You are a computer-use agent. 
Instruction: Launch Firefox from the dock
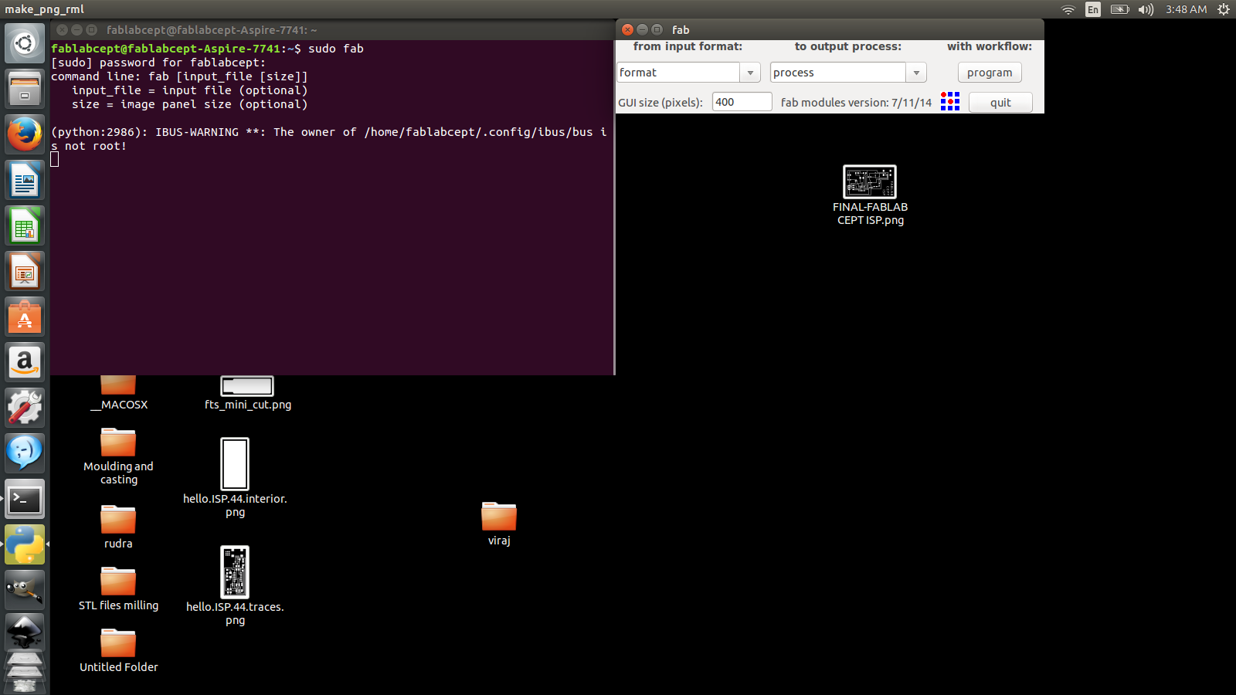pyautogui.click(x=25, y=134)
